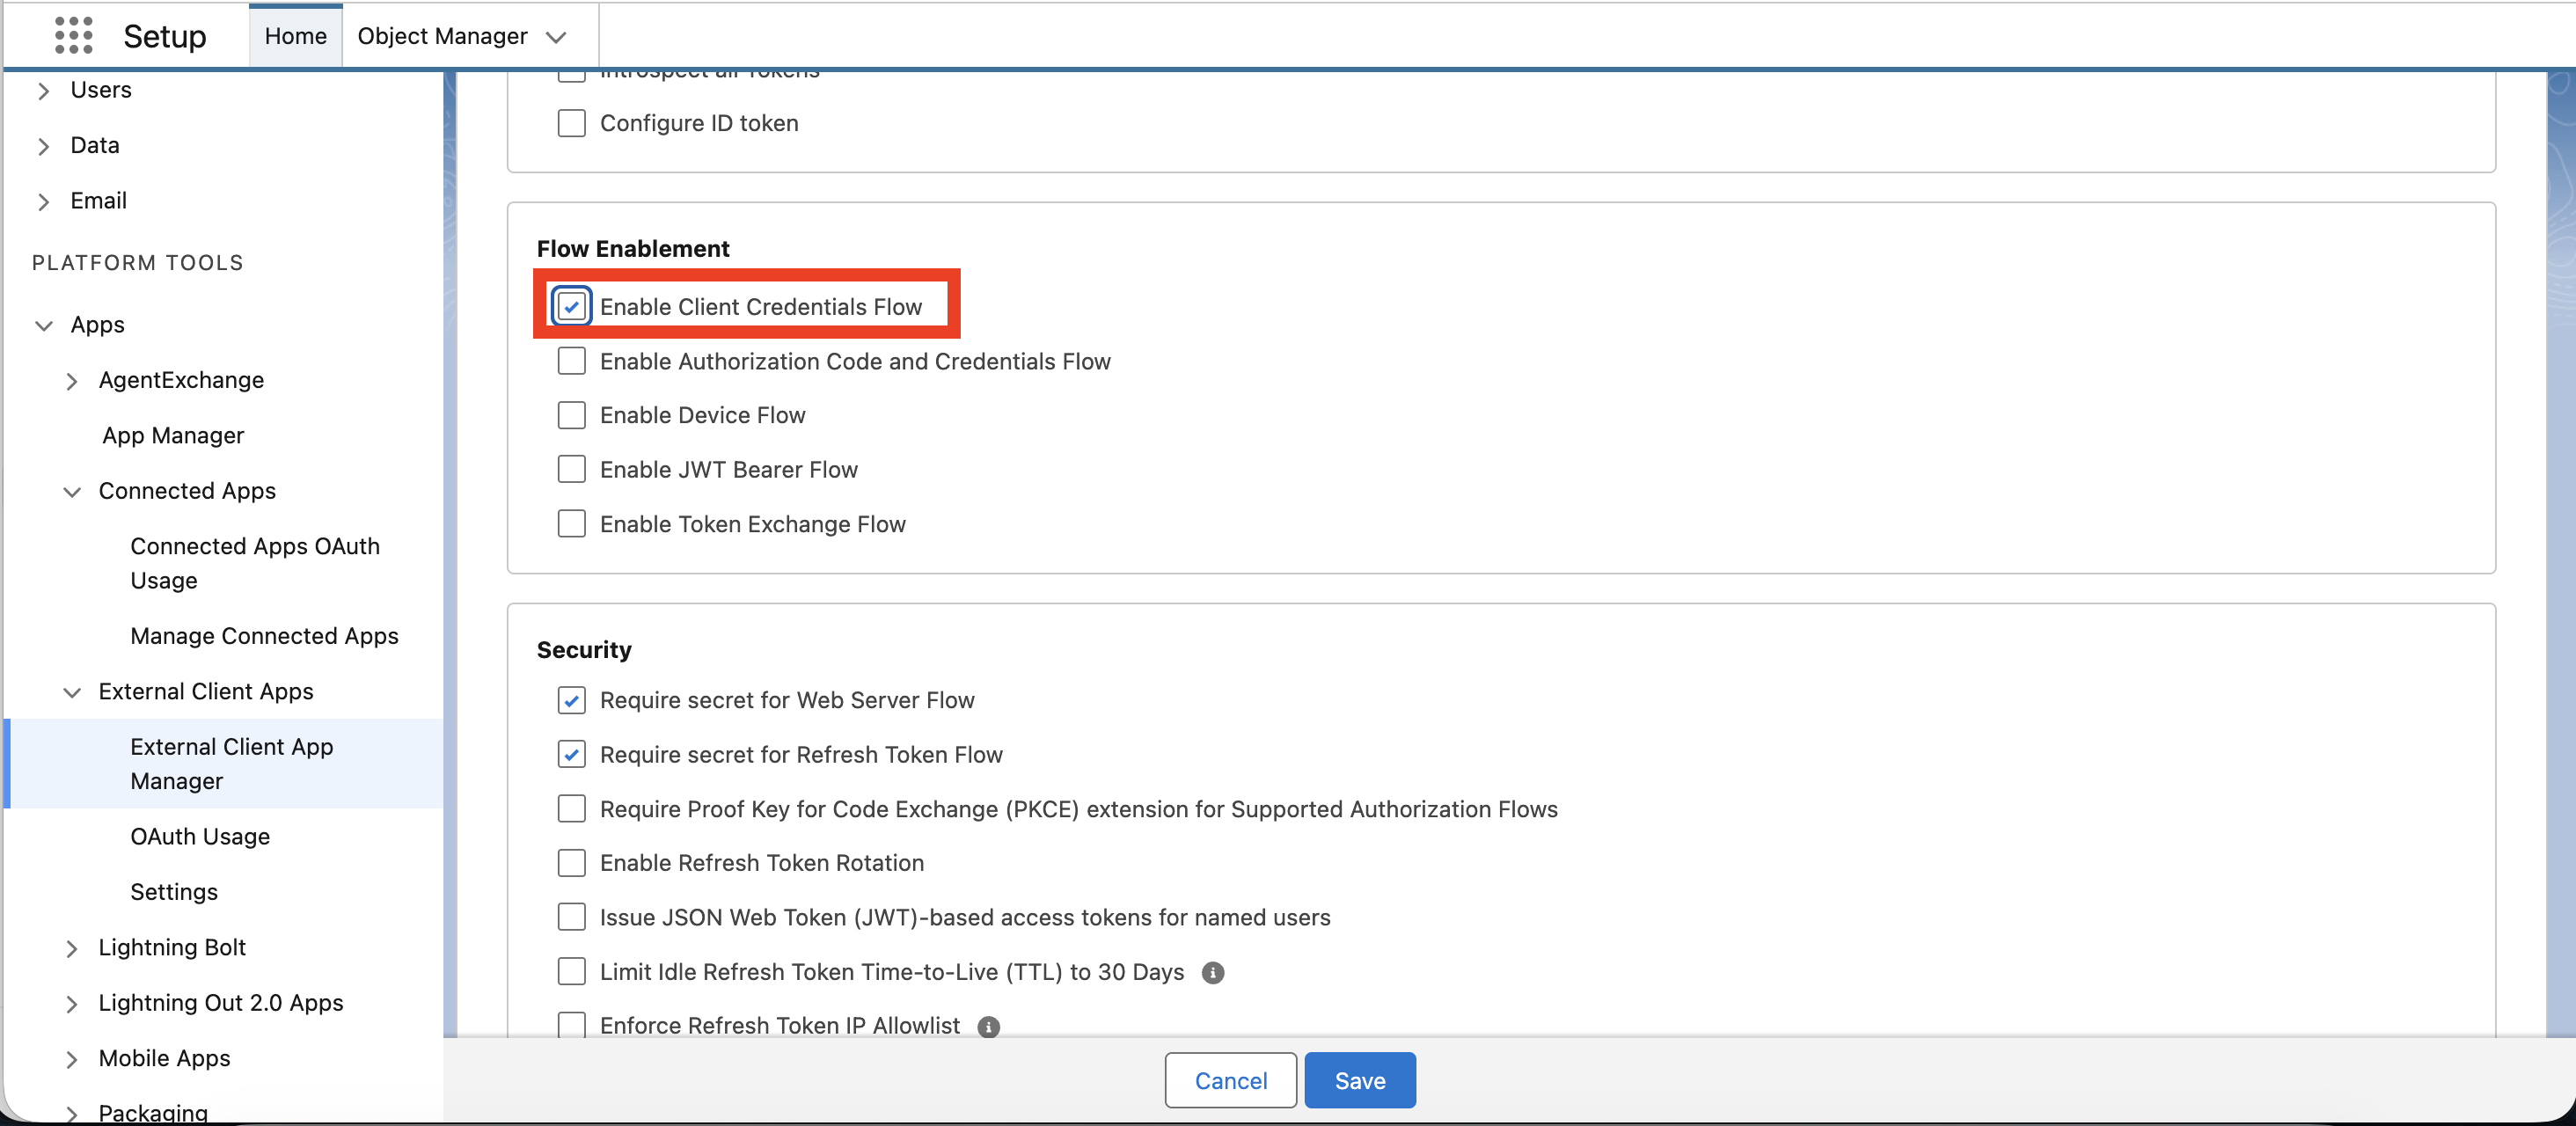The image size is (2576, 1126).
Task: Click the Email label in sidebar
Action: 99,201
